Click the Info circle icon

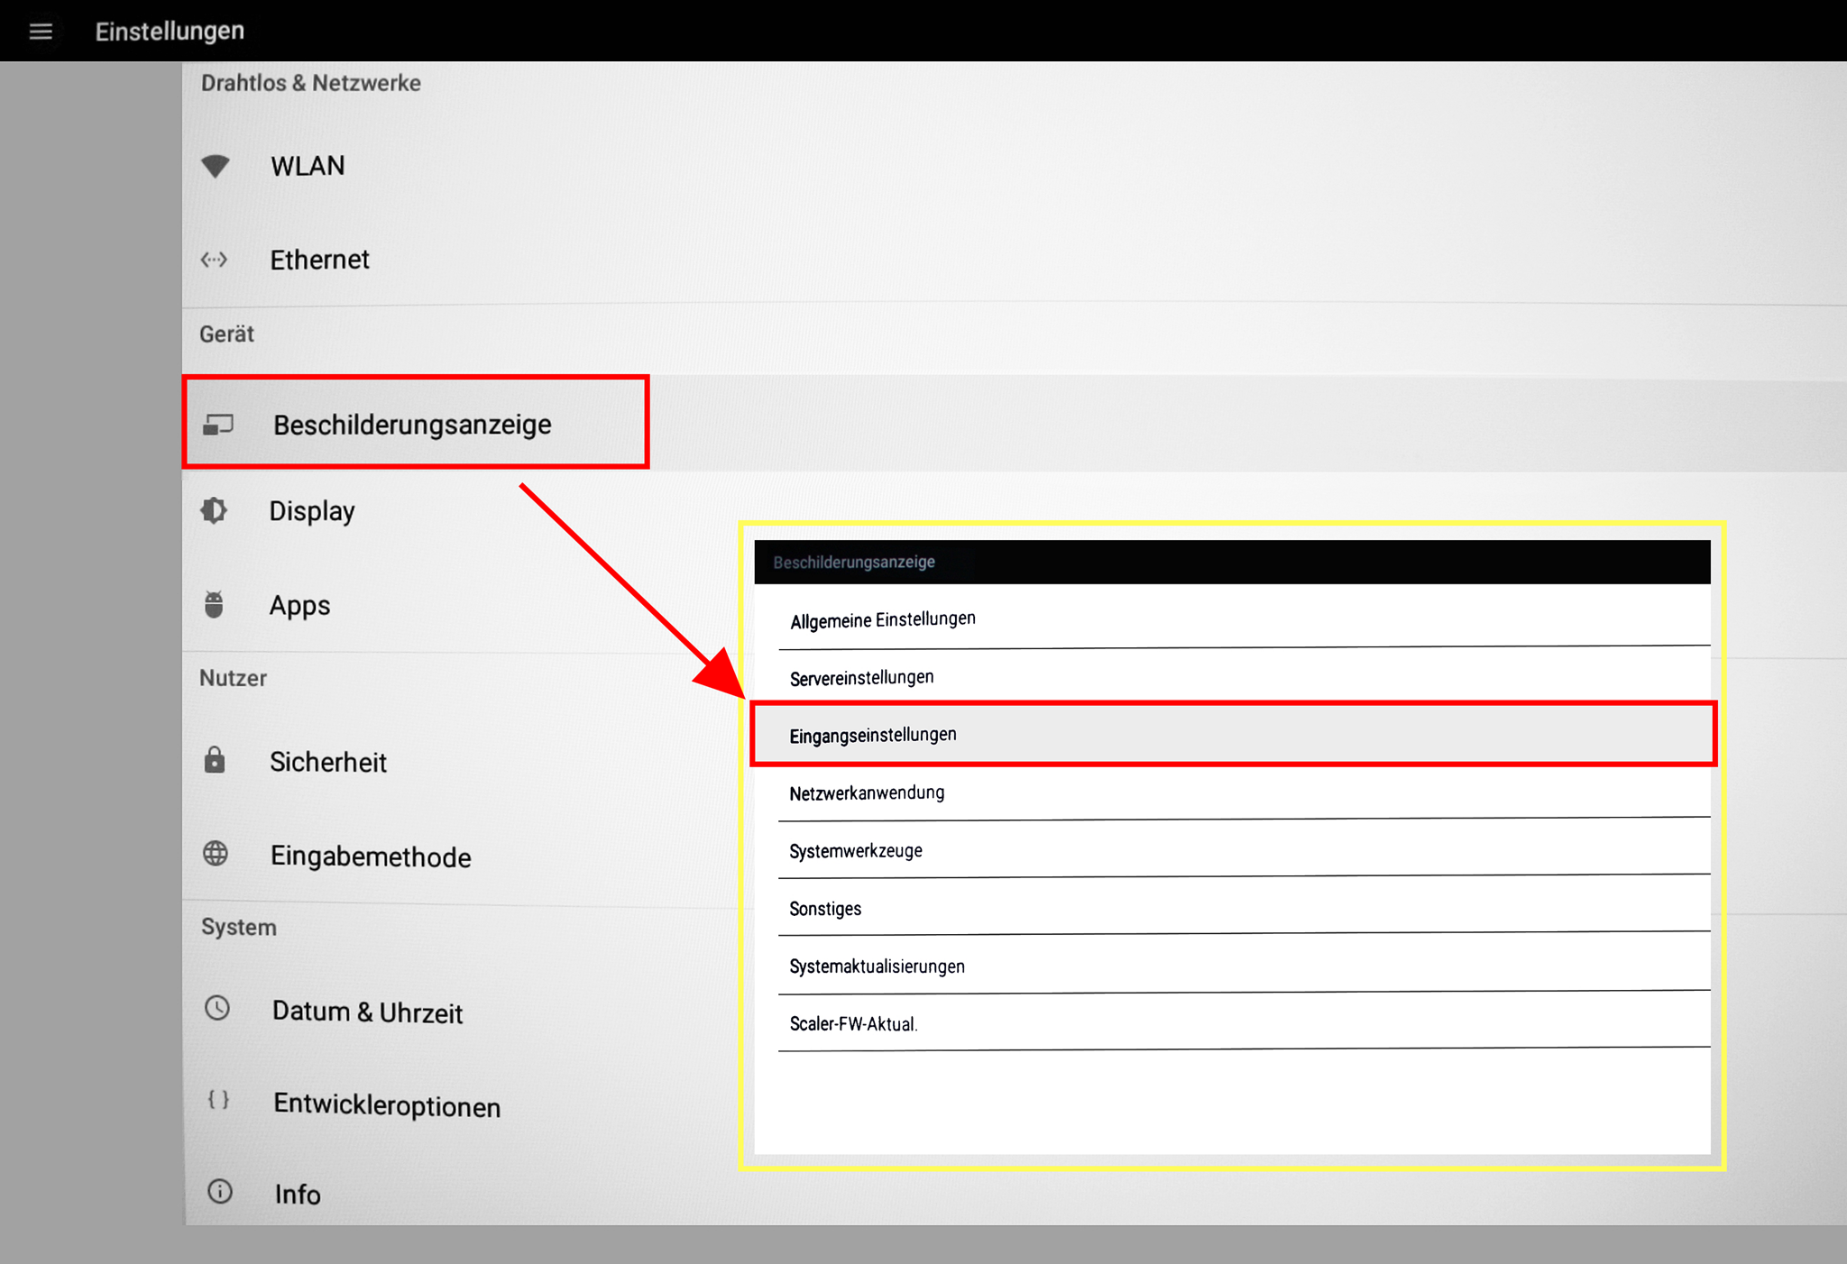[x=220, y=1192]
